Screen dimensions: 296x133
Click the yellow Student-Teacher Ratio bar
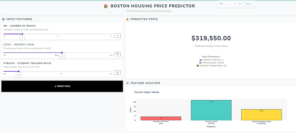click(261, 115)
